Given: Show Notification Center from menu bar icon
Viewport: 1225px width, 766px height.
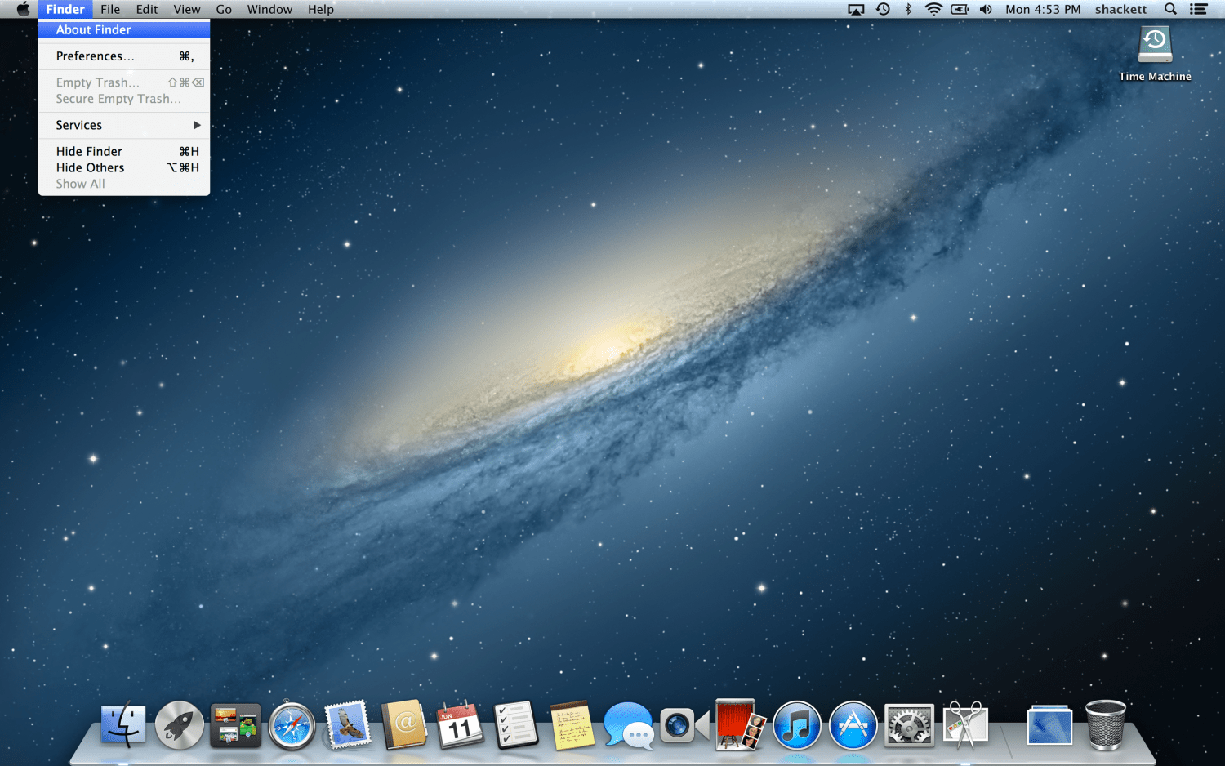Looking at the screenshot, I should (1198, 9).
